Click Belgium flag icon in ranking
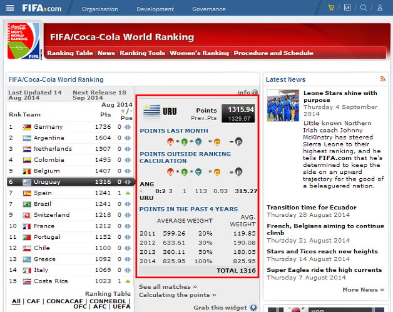 (27, 171)
